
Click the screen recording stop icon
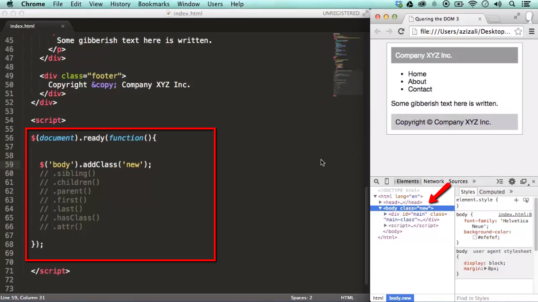(446, 4)
